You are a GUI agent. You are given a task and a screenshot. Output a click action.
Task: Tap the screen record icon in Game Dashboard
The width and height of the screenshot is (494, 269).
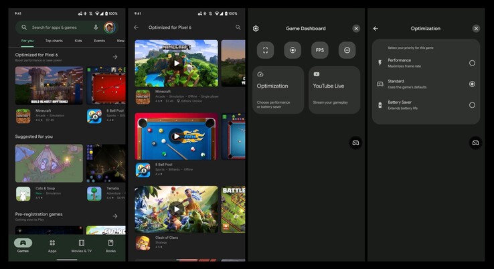(293, 50)
